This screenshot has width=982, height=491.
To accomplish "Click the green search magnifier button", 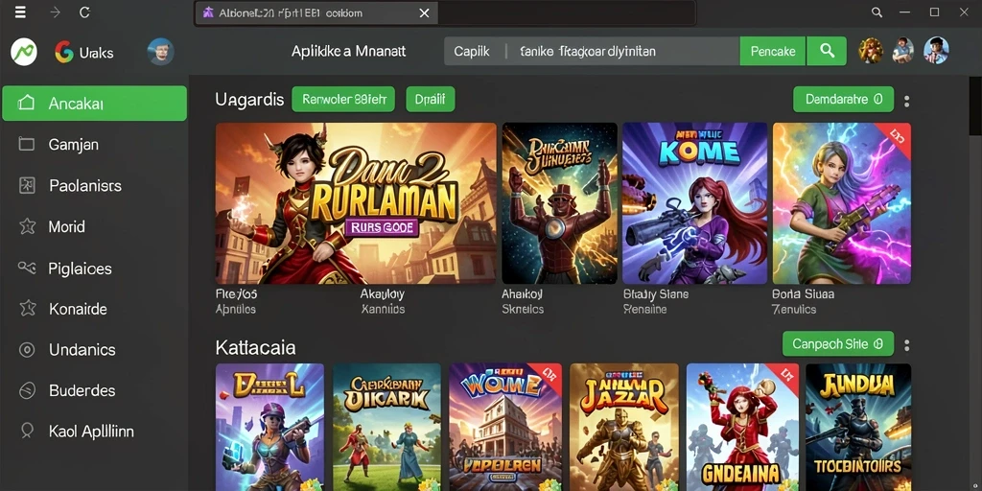I will (827, 52).
